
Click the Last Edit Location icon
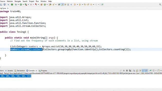click(x=85, y=5)
